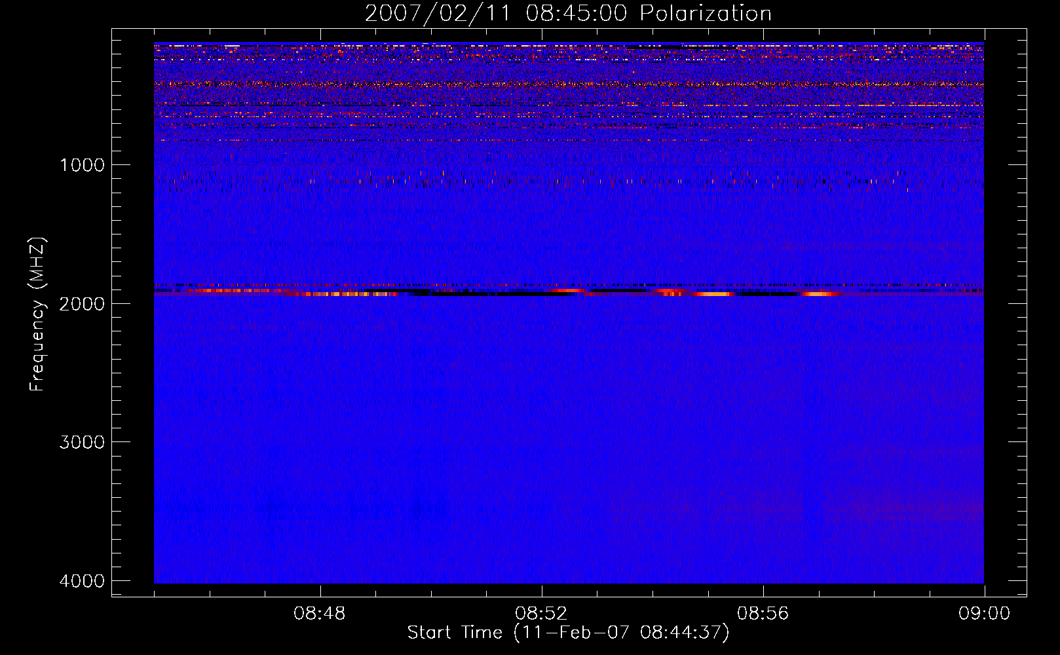Screen dimensions: 1060x655
Task: Click the plot title "2007/02/11 08:45:00 Polarization"
Action: (568, 14)
